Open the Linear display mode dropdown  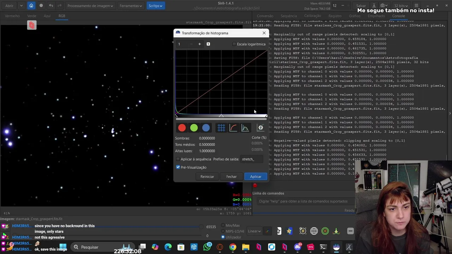coord(254,231)
